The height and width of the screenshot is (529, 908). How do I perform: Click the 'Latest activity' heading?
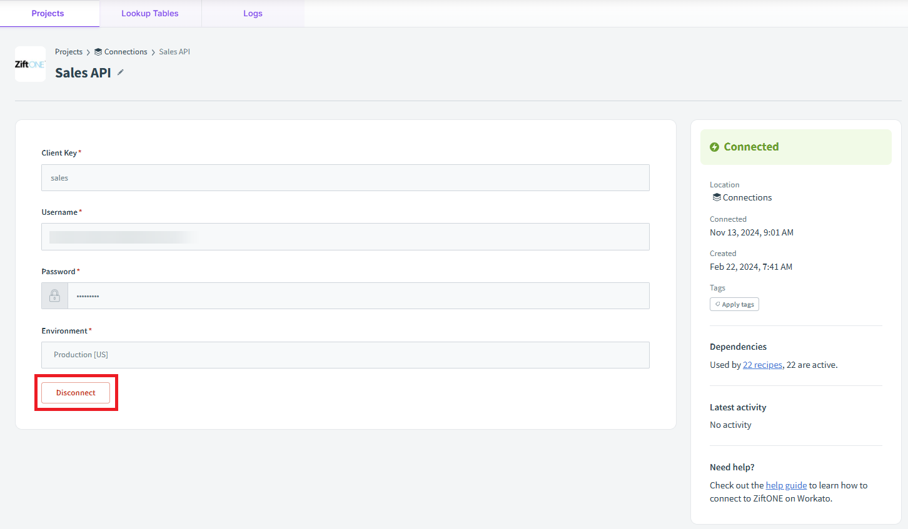pyautogui.click(x=738, y=407)
